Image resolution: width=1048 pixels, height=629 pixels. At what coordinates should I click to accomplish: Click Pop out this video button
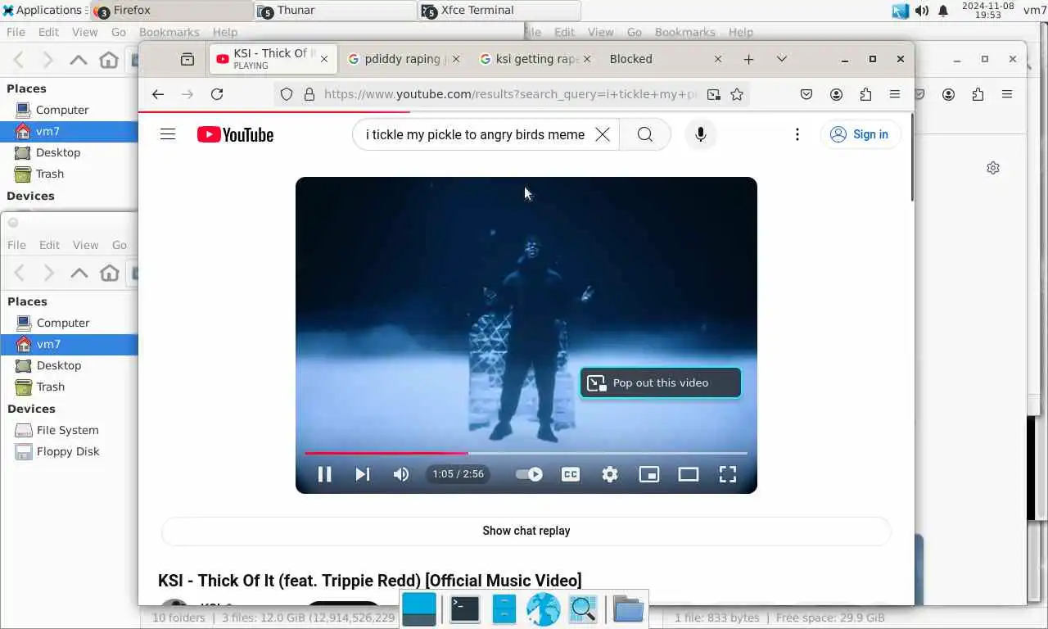pyautogui.click(x=661, y=382)
